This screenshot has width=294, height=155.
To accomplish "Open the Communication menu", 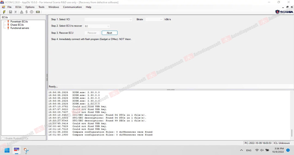I will 72,7.
